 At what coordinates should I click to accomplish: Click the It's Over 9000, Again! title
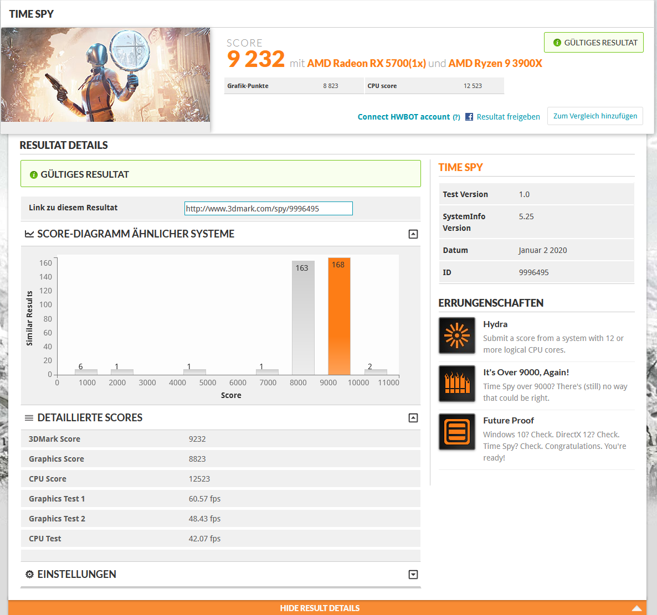click(526, 373)
